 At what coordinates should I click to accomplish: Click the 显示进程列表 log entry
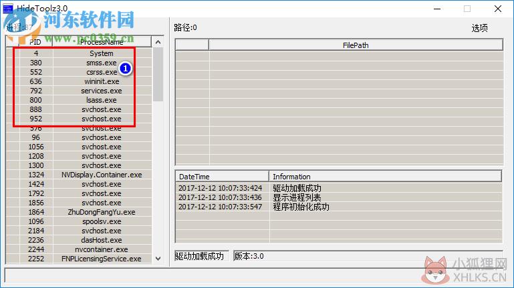[297, 197]
